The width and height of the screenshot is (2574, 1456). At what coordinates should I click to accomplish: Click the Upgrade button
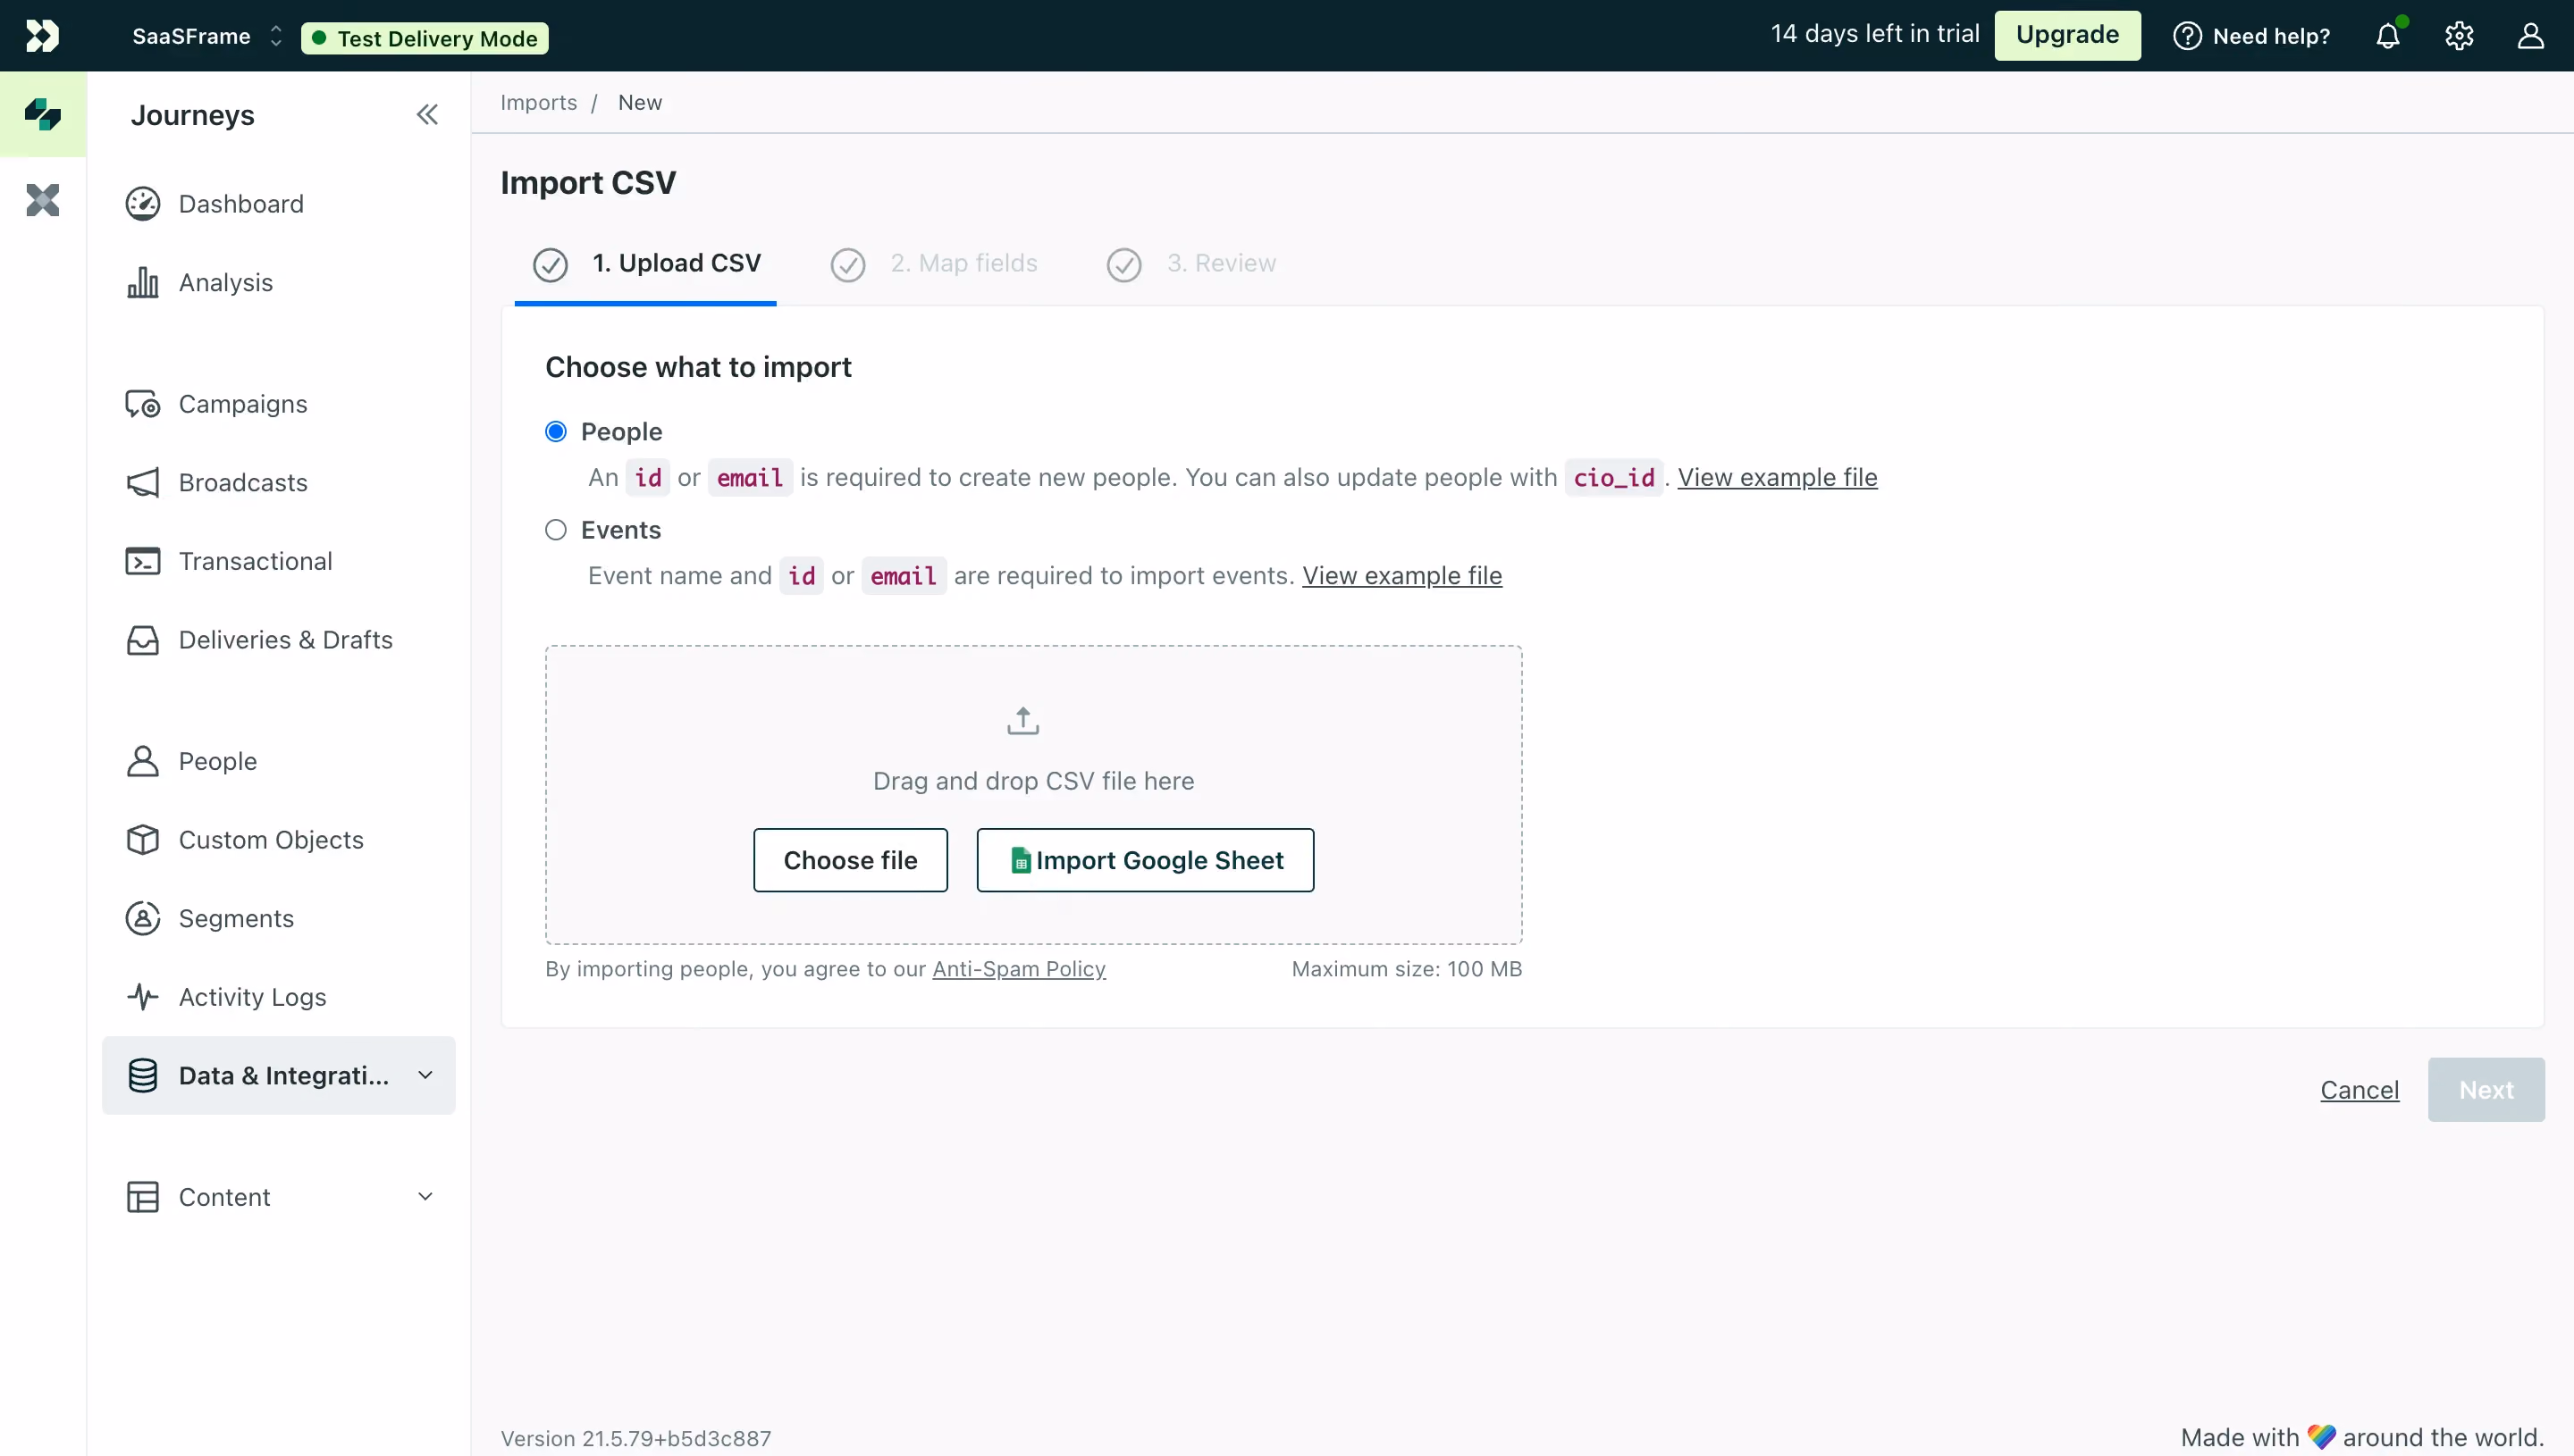pyautogui.click(x=2067, y=35)
